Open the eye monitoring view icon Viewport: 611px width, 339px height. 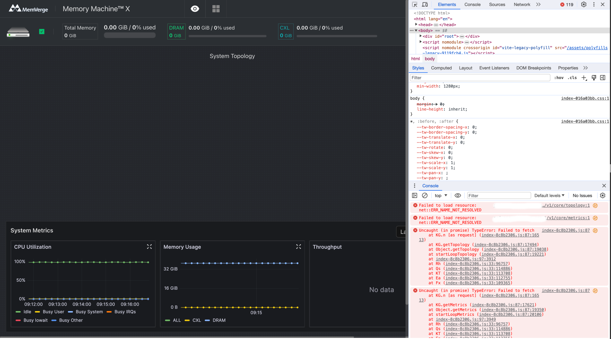point(195,9)
